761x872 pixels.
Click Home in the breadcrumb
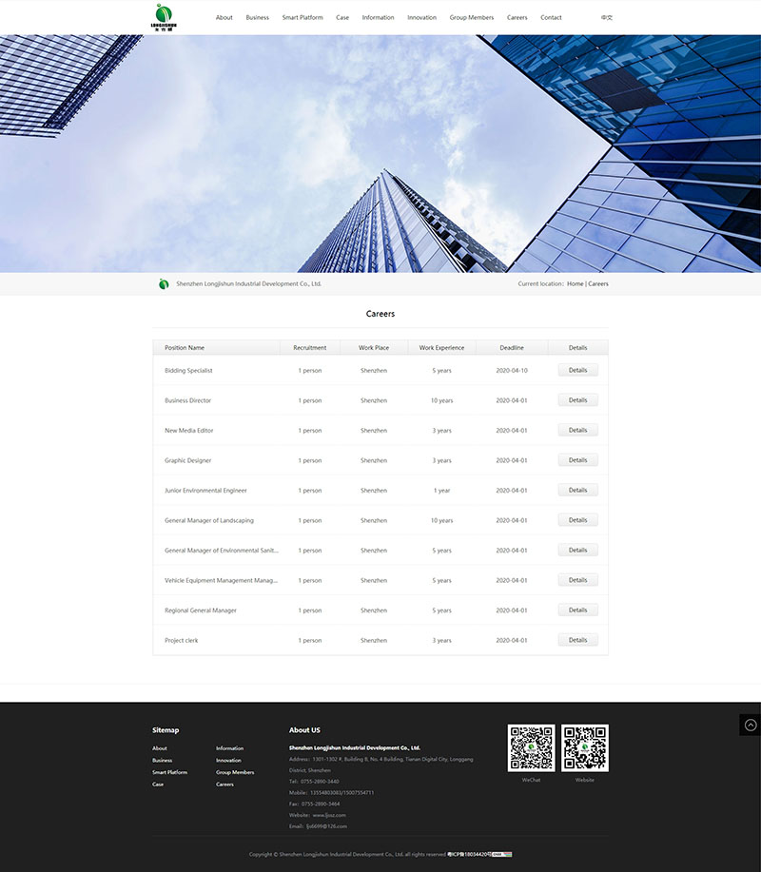click(575, 284)
